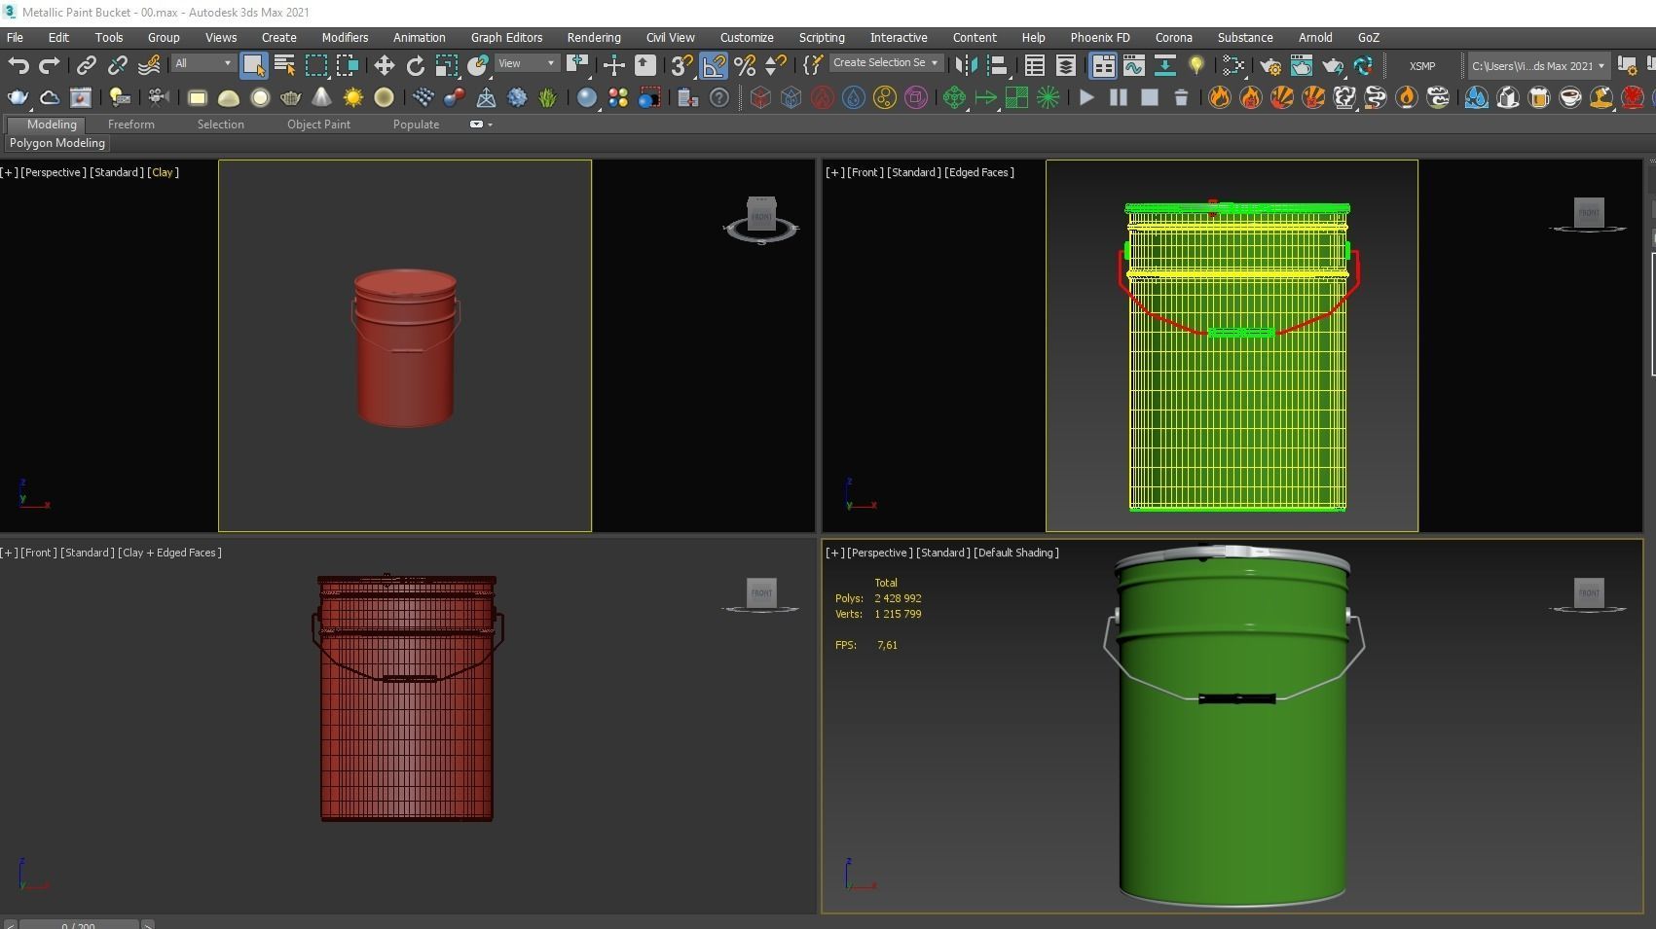Activate the Select Object tool
The image size is (1656, 929).
(x=253, y=65)
